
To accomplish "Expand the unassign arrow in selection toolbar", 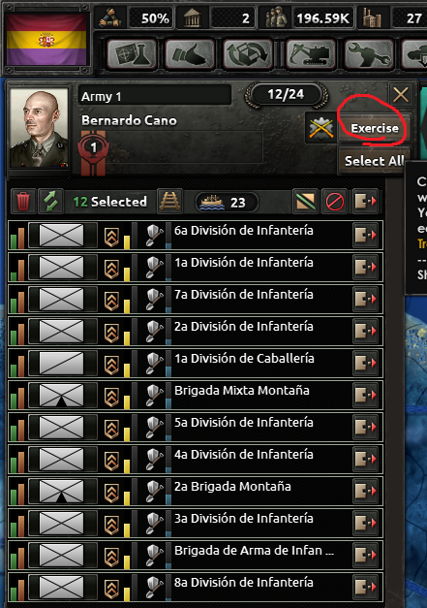I will [365, 202].
